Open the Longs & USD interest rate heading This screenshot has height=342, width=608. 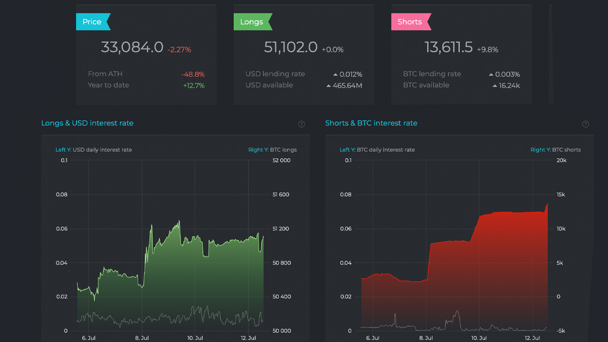pyautogui.click(x=87, y=123)
